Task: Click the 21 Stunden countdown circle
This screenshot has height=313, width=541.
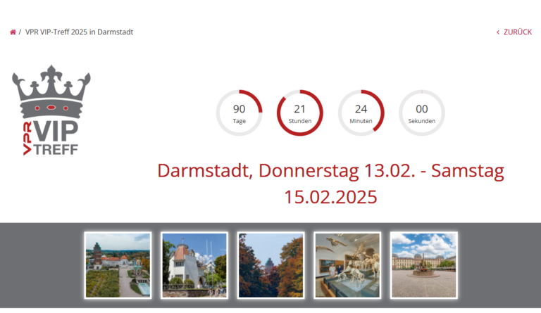Action: [300, 113]
